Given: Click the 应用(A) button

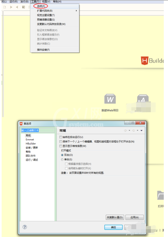Looking at the screenshot, I should pos(135,217).
